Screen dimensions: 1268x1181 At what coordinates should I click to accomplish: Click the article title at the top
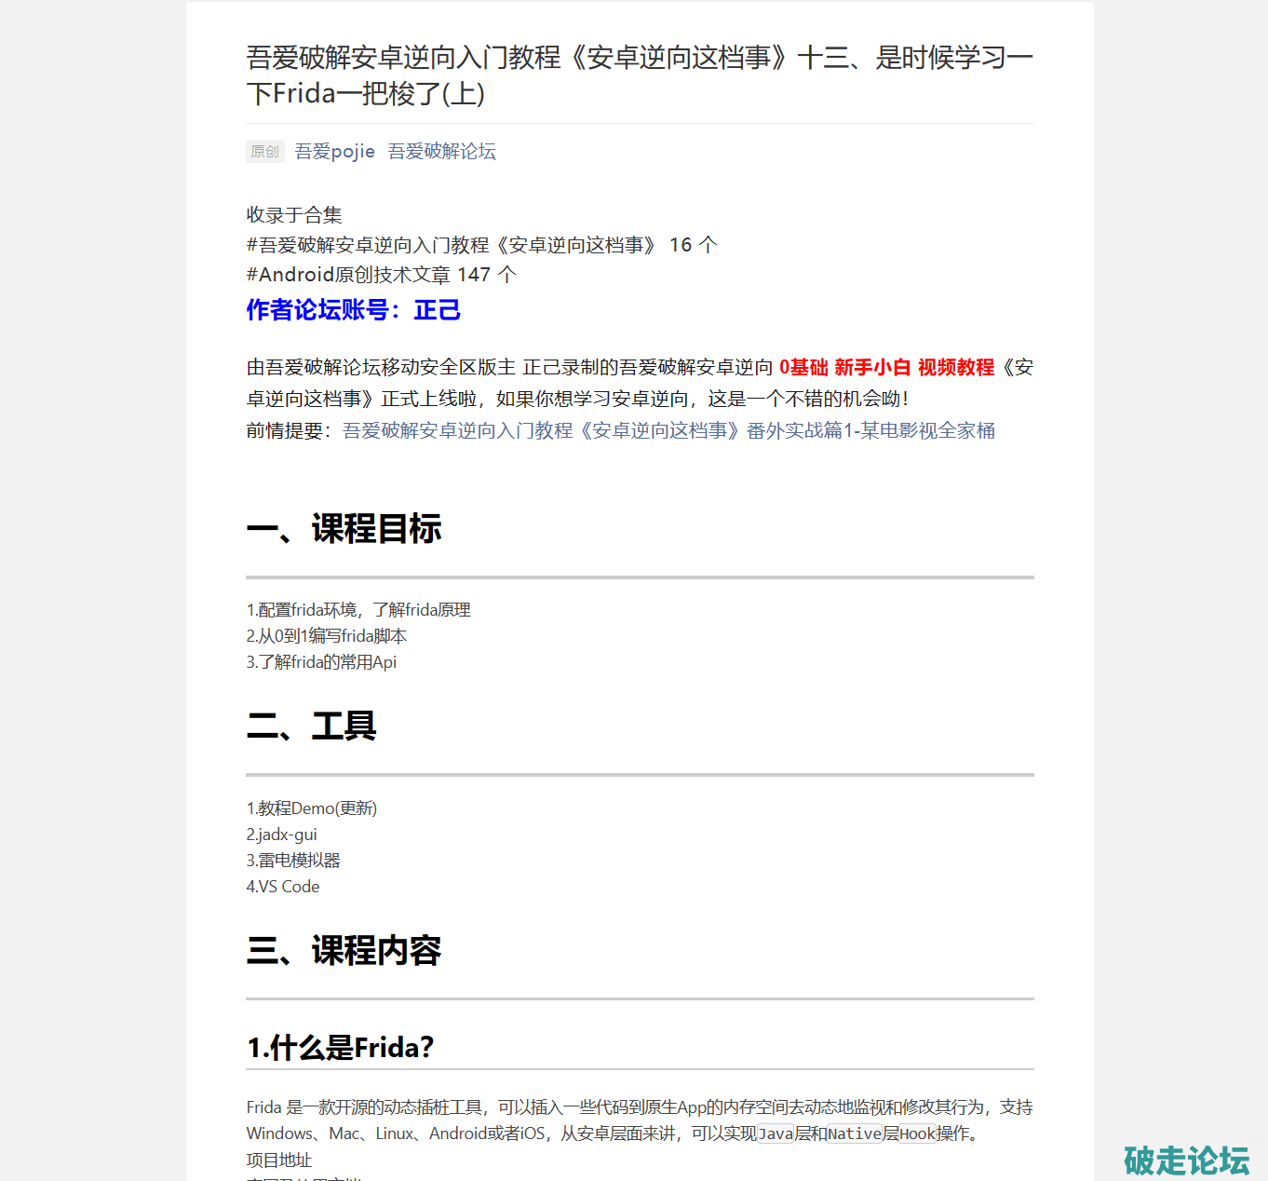point(639,75)
